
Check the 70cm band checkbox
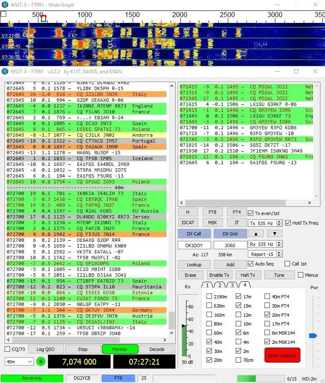[x=239, y=360]
